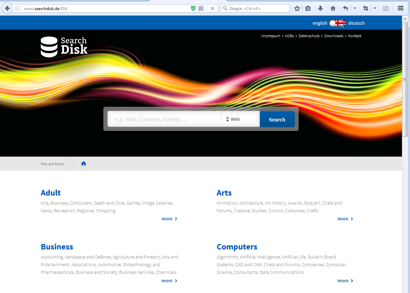The width and height of the screenshot is (410, 293).
Task: Click the URL address field
Action: 105,8
